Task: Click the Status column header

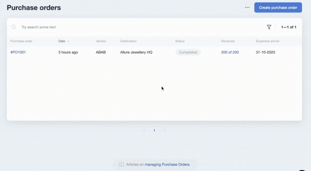Action: click(x=180, y=41)
